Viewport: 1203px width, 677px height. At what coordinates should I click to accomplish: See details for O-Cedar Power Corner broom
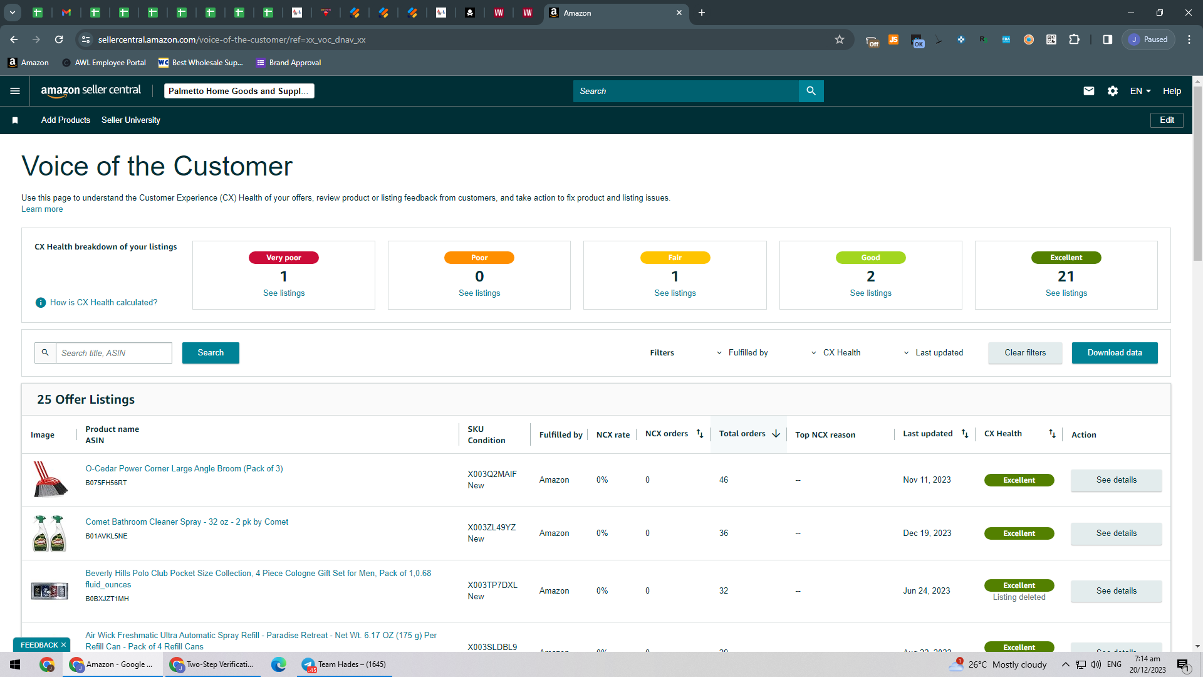click(x=1116, y=480)
